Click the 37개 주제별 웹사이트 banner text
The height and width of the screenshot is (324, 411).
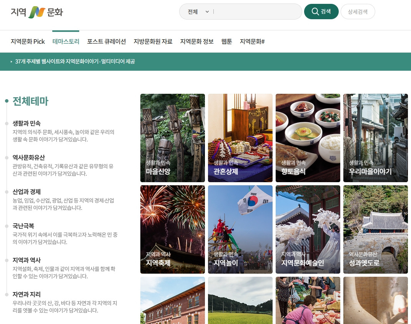coord(75,61)
